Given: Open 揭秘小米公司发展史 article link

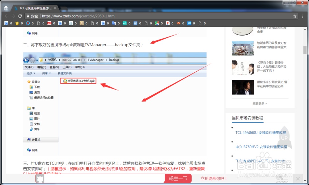Looking at the screenshot, I should pyautogui.click(x=272, y=84).
